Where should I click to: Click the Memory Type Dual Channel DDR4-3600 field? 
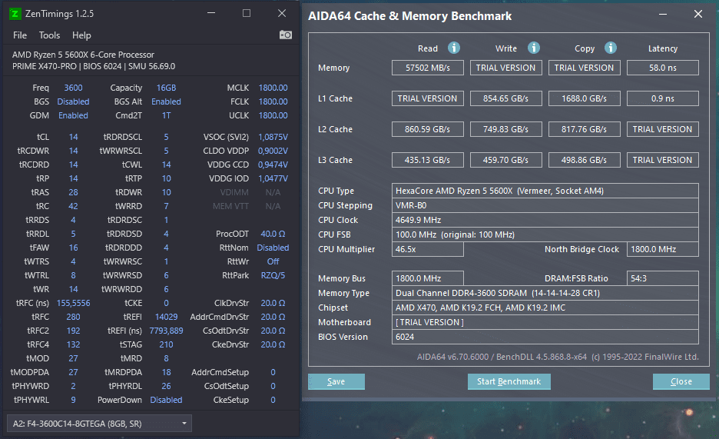coord(545,293)
